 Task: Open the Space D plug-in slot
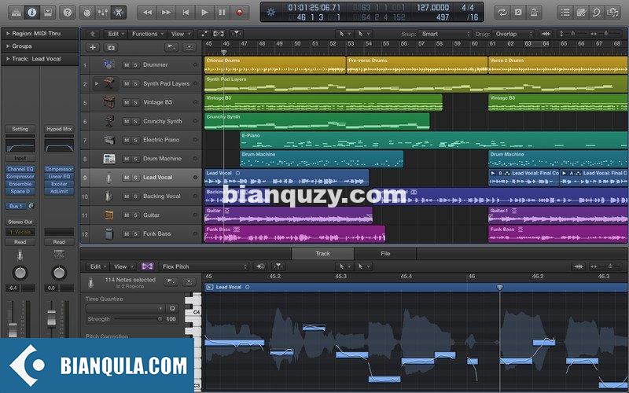(20, 191)
